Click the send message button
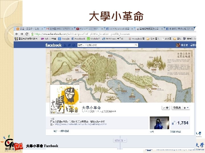The image size is (205, 153). pyautogui.click(x=177, y=108)
